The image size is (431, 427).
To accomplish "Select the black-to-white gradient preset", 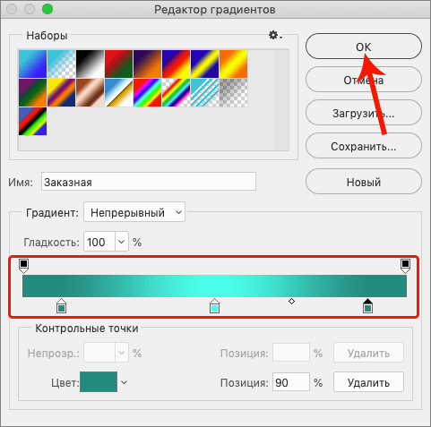I will (x=90, y=64).
